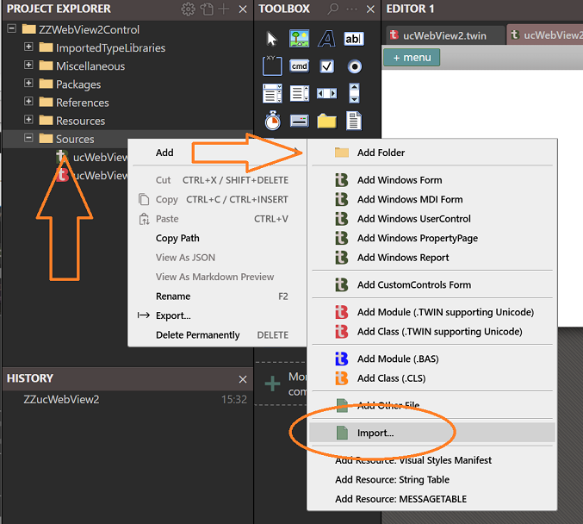Select the horizontal scrollbar control icon
This screenshot has height=524, width=583.
point(326,93)
